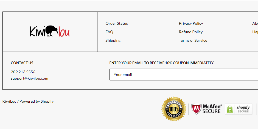The height and width of the screenshot is (129, 258).
Task: Click the 10% coupon email signup heading
Action: [x=161, y=63]
